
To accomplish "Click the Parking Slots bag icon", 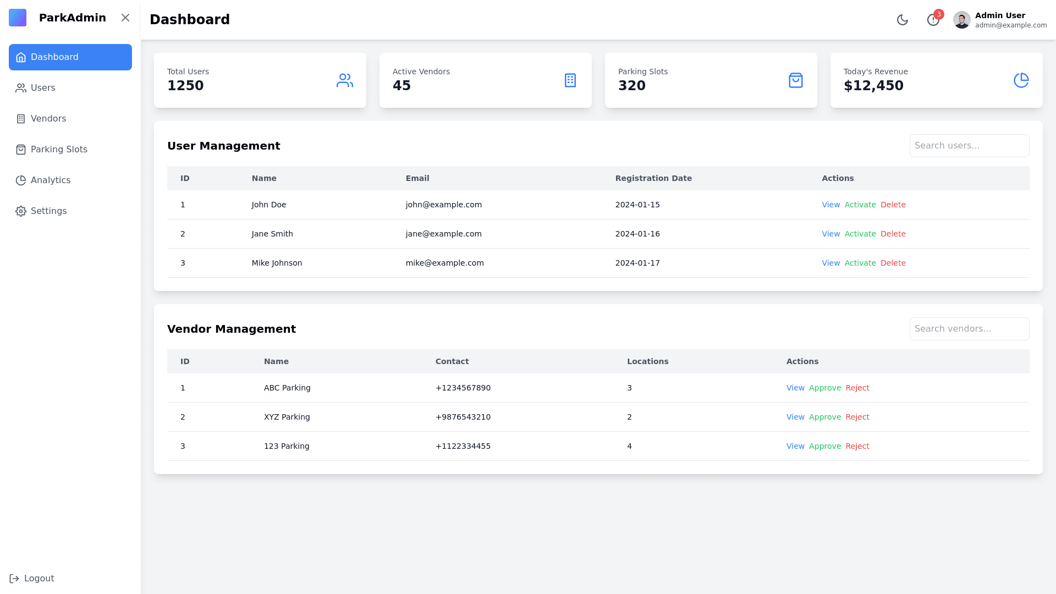I will point(795,80).
